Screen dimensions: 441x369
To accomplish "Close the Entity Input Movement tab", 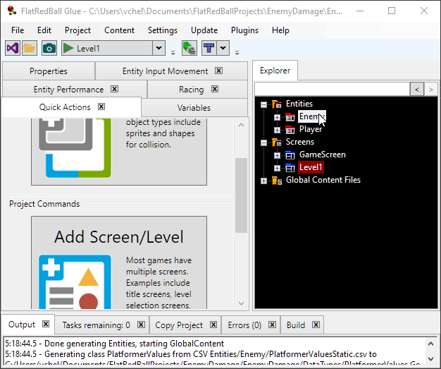I will click(219, 71).
